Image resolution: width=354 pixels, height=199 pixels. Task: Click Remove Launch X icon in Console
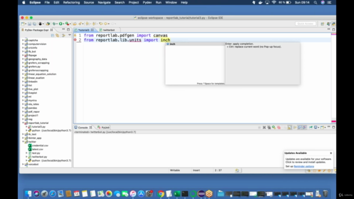coord(264,128)
